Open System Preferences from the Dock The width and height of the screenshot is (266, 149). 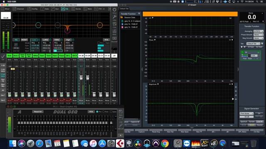(x=111, y=144)
